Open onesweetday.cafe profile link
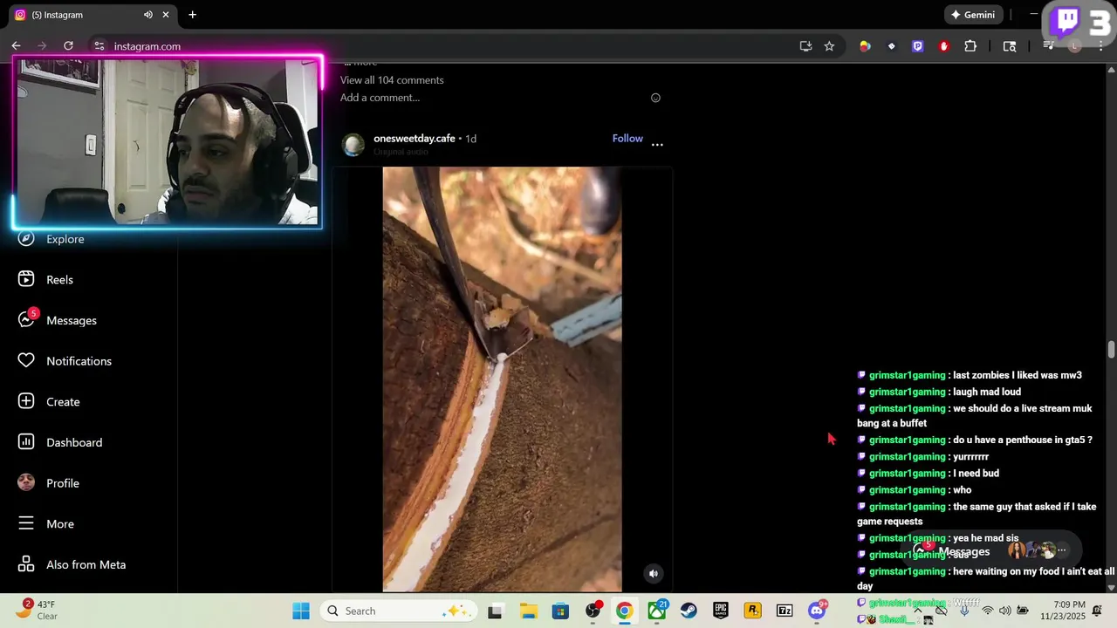1117x628 pixels. click(415, 139)
